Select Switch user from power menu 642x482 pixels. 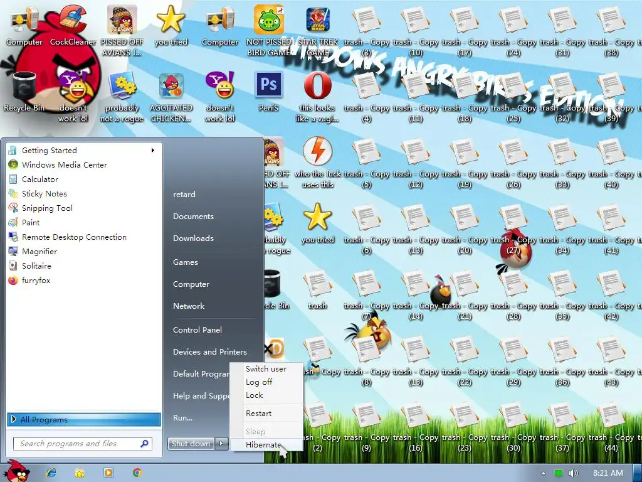[x=266, y=369]
